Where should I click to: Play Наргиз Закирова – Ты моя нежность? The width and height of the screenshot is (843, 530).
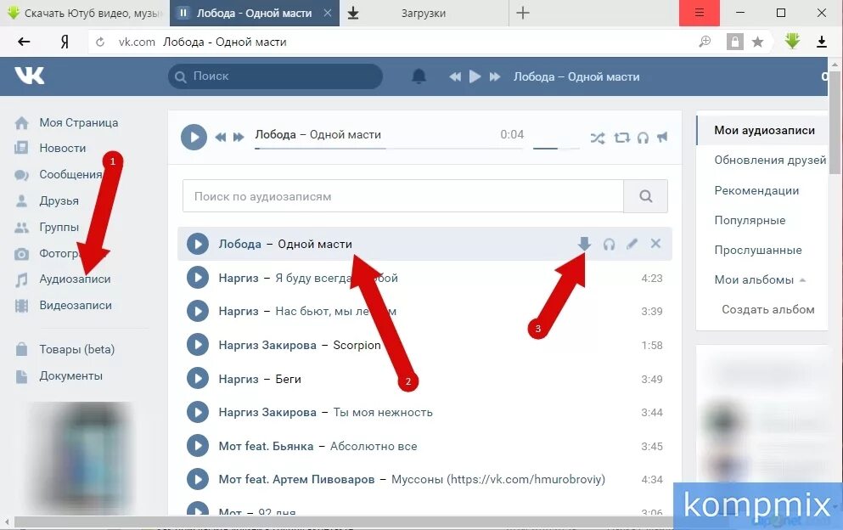pos(198,412)
